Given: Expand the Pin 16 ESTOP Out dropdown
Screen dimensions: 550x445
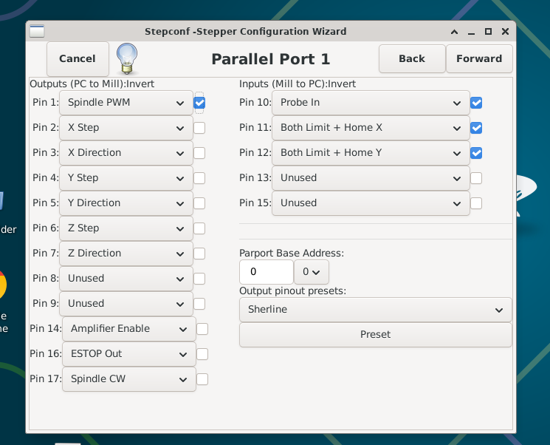Looking at the screenshot, I should click(x=128, y=354).
